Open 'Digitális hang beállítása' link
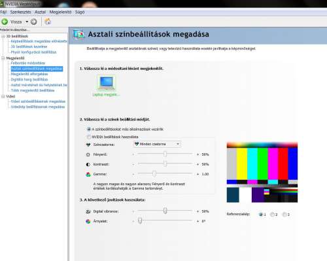This screenshot has width=327, height=261. point(29,79)
